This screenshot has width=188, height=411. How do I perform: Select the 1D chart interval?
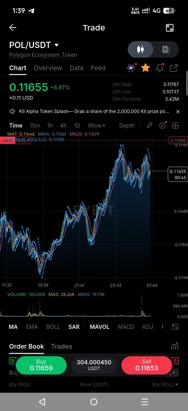point(77,125)
